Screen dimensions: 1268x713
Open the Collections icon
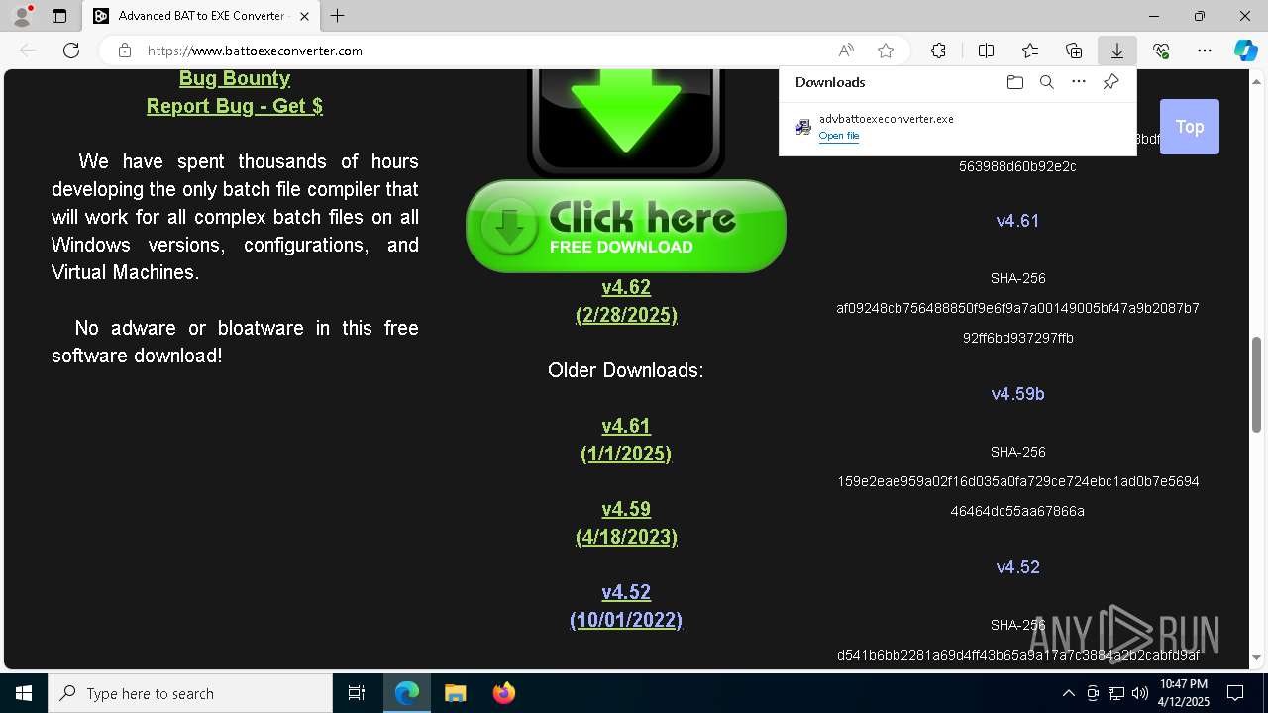(x=1074, y=51)
